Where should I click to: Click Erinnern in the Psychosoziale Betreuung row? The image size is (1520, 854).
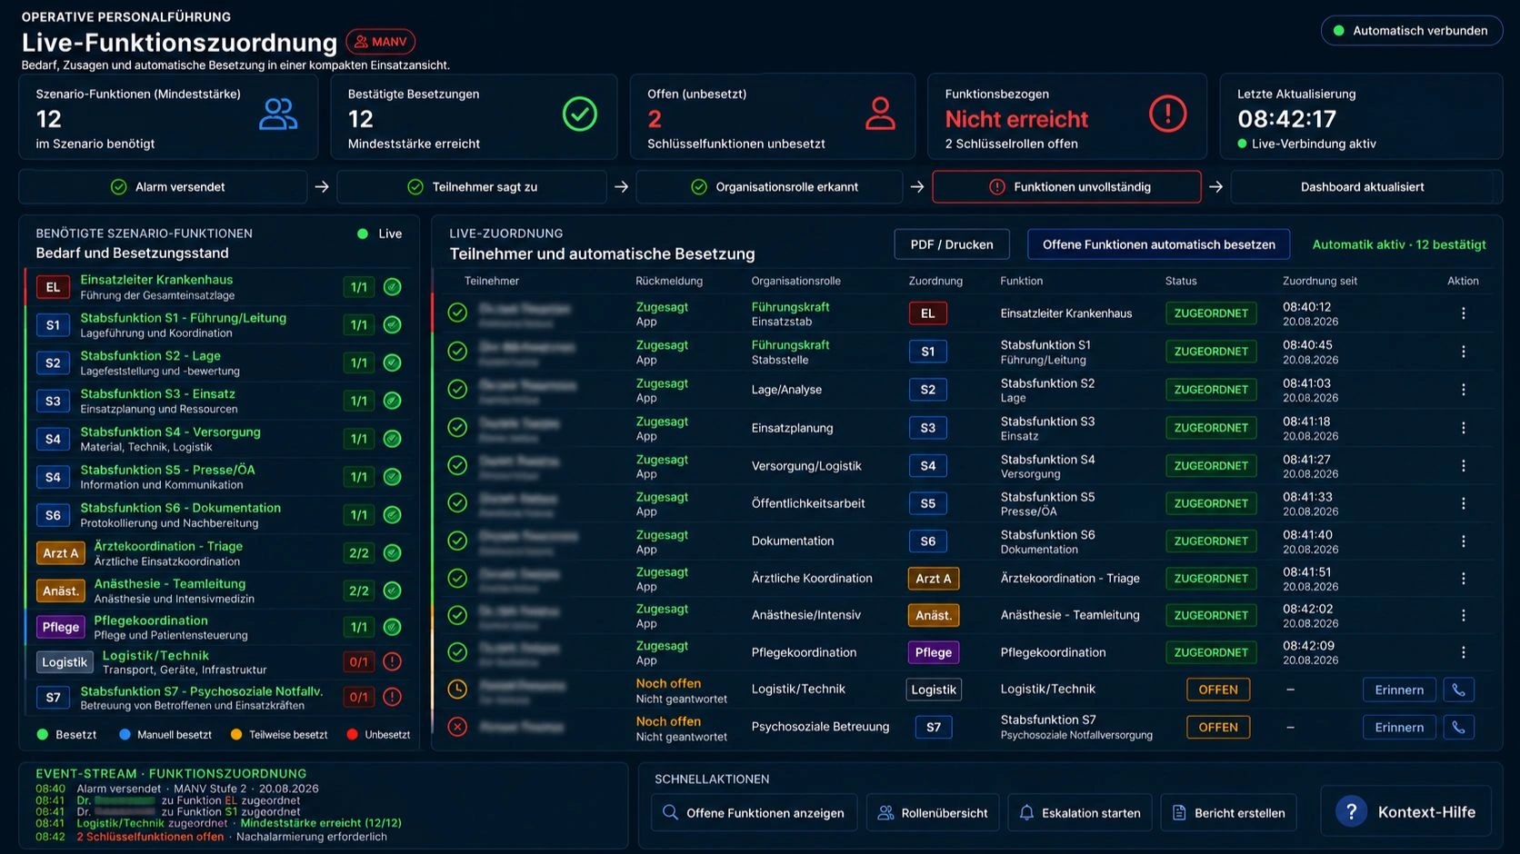(1399, 727)
